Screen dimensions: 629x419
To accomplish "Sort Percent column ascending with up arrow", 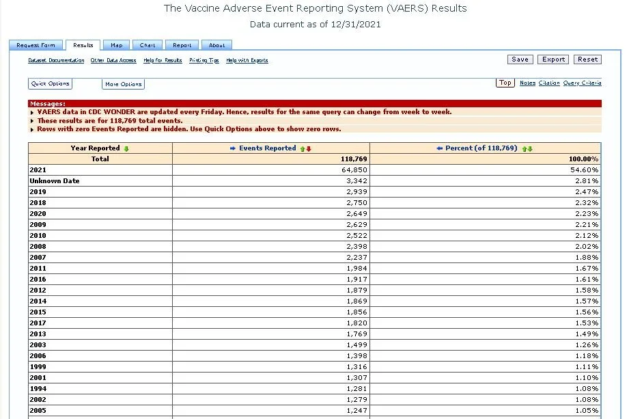I will tap(525, 149).
